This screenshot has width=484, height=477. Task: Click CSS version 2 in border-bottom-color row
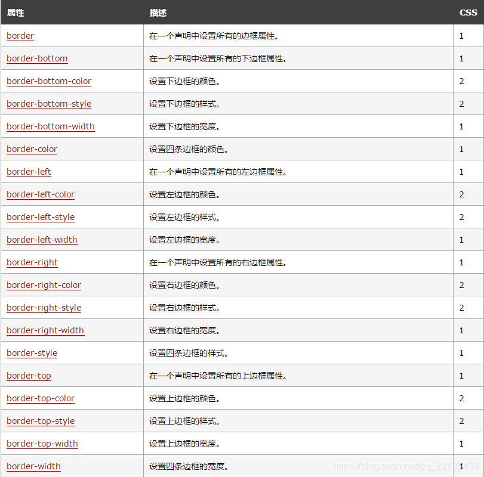[x=461, y=82]
